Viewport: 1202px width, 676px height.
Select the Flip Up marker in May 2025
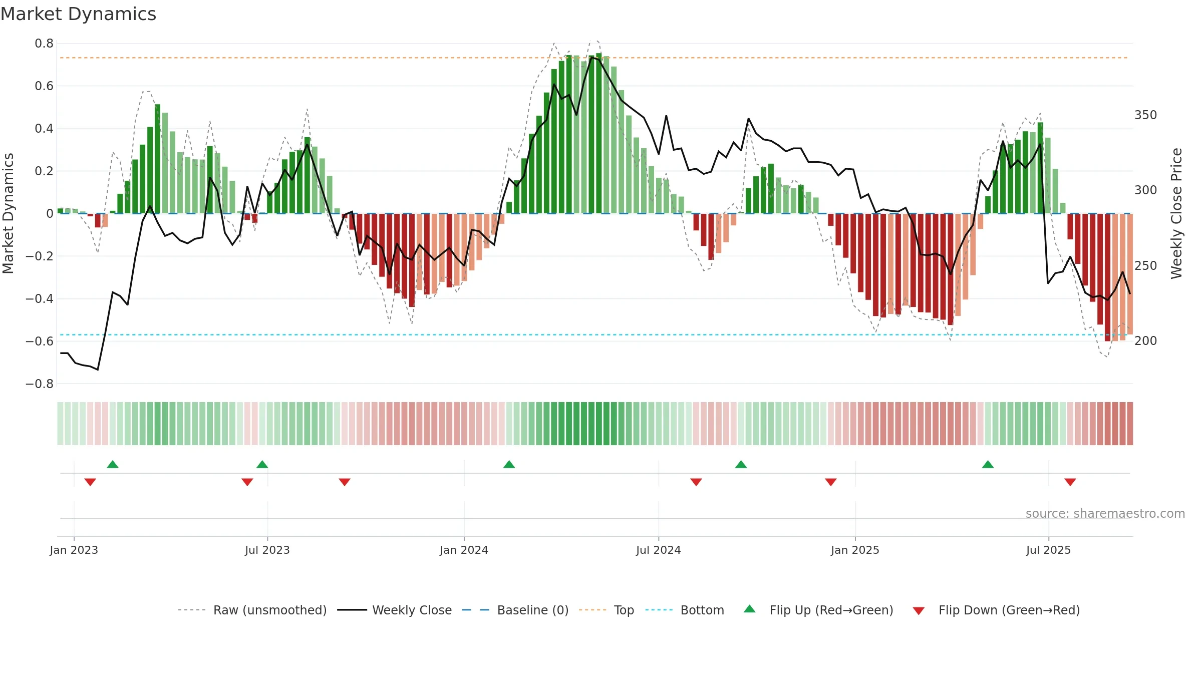coord(988,464)
